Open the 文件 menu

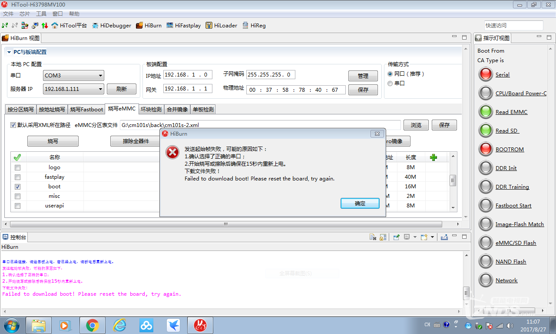tap(8, 14)
